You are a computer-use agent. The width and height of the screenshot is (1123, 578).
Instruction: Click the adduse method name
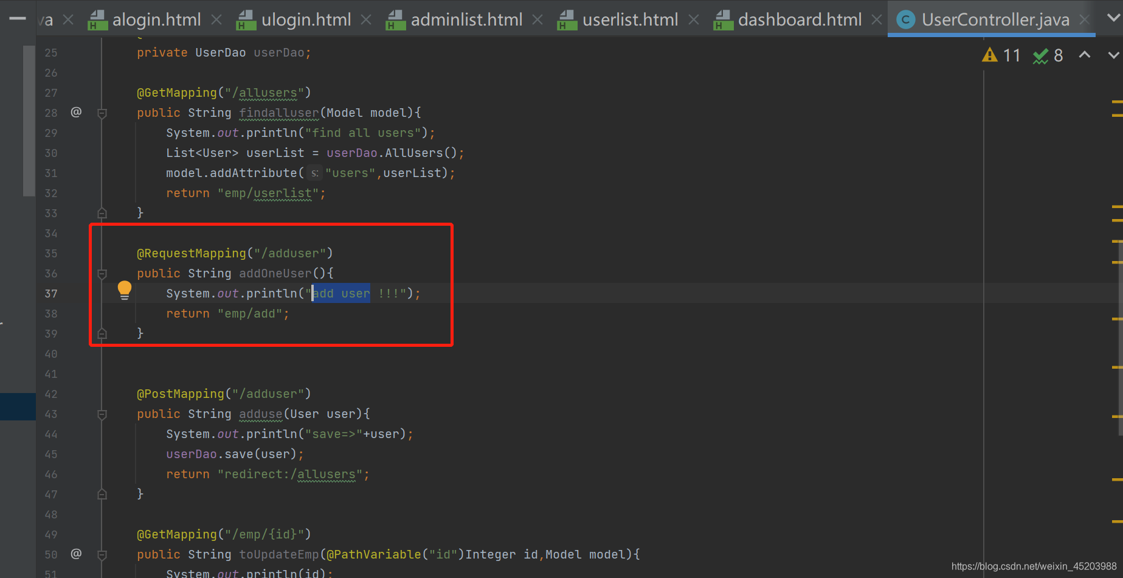click(261, 414)
